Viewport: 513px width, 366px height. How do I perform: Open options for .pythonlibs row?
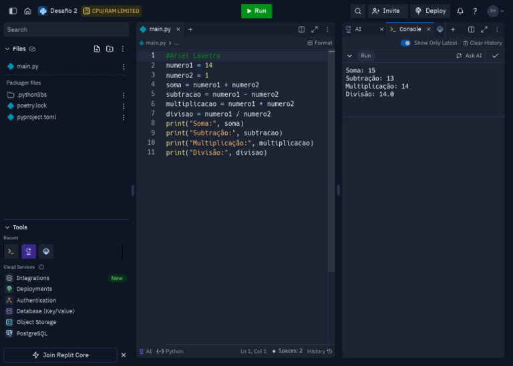(124, 95)
